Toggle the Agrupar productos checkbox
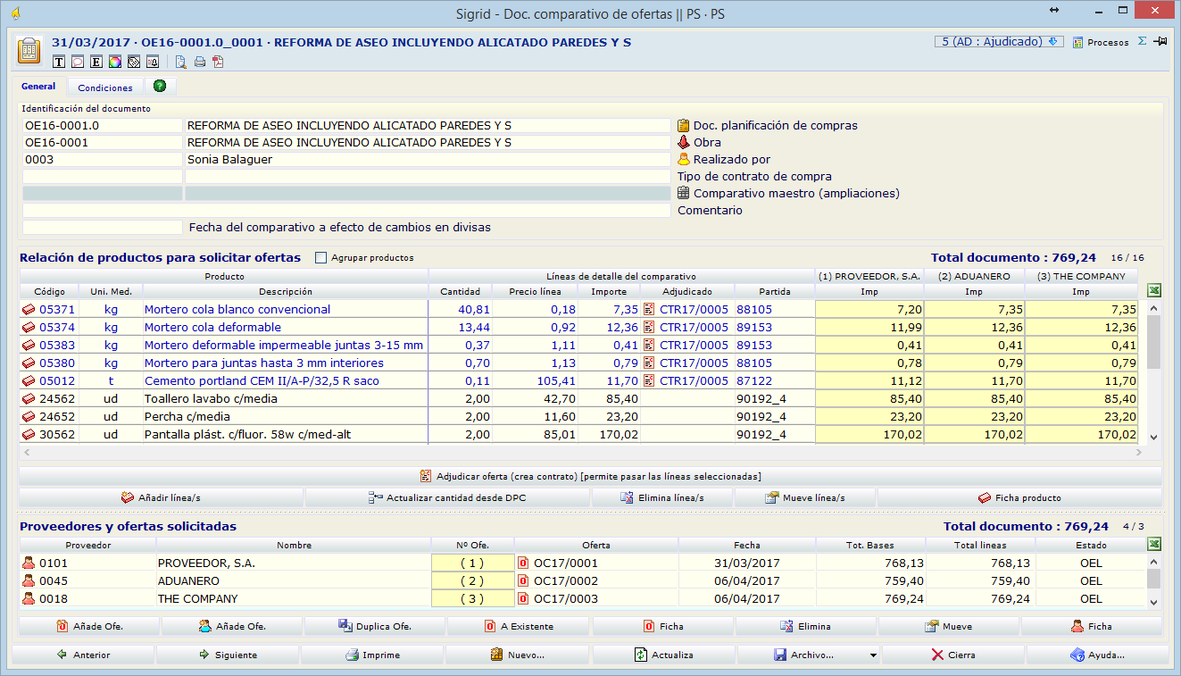The width and height of the screenshot is (1181, 676). coord(321,257)
